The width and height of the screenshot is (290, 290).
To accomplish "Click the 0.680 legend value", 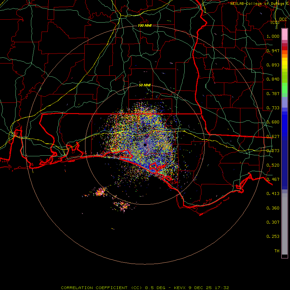I will point(273,122).
